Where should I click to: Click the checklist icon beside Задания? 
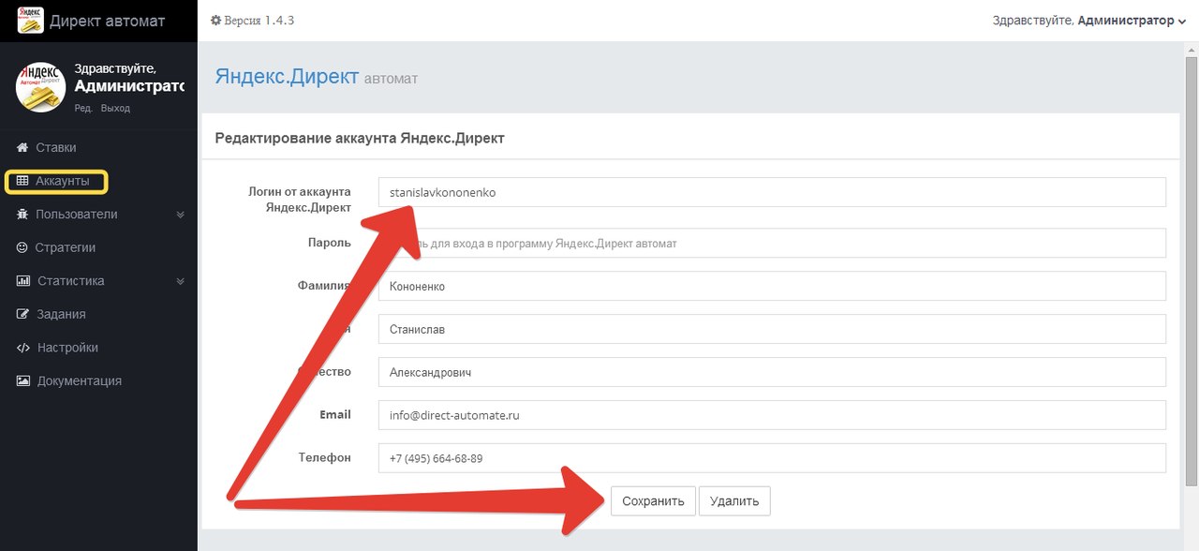click(x=22, y=314)
